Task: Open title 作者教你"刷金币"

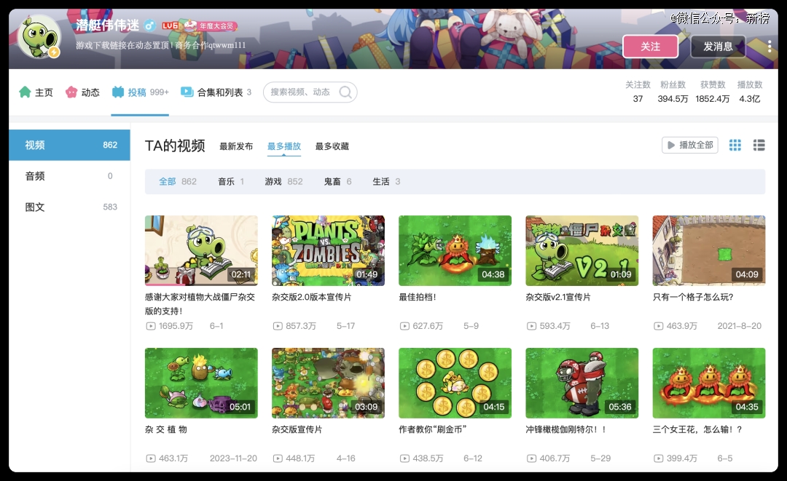Action: coord(433,429)
